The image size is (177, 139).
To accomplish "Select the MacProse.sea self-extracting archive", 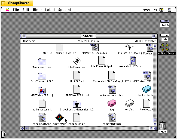I will click(x=77, y=61).
